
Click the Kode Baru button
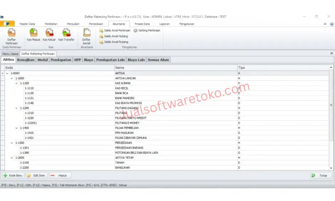[13, 175]
